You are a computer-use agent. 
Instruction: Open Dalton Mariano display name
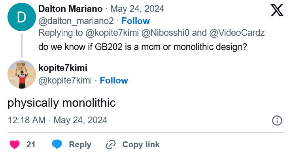point(70,9)
